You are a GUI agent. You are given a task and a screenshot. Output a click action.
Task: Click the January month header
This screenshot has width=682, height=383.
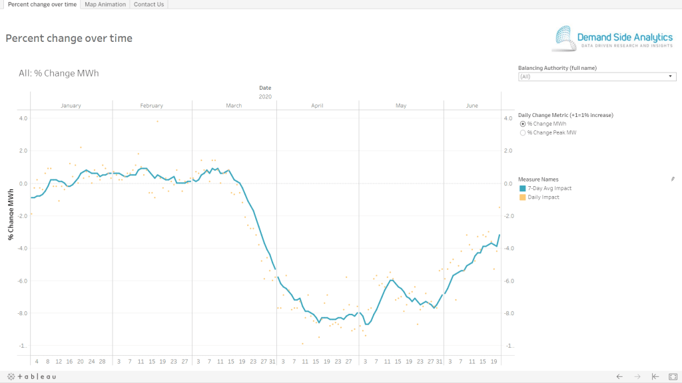(x=71, y=106)
